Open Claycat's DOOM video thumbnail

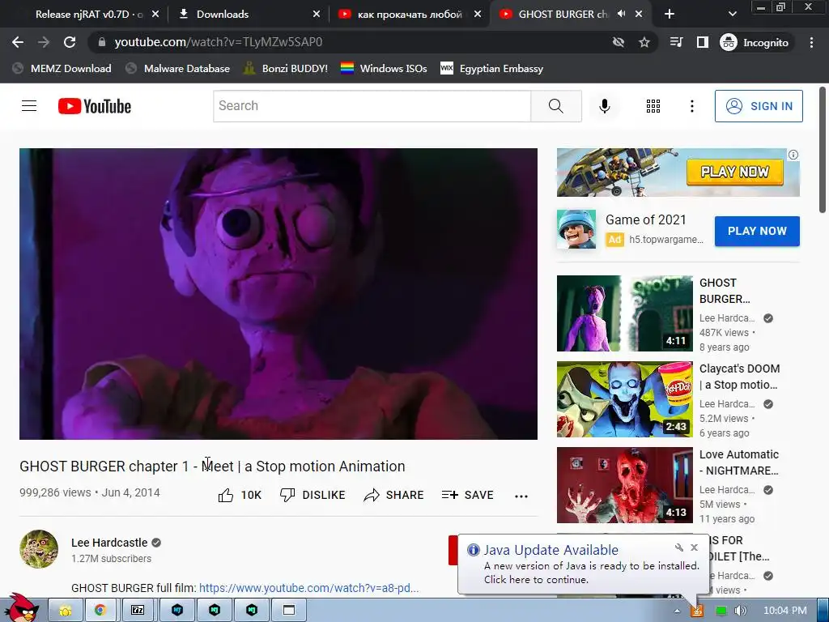[x=624, y=399]
